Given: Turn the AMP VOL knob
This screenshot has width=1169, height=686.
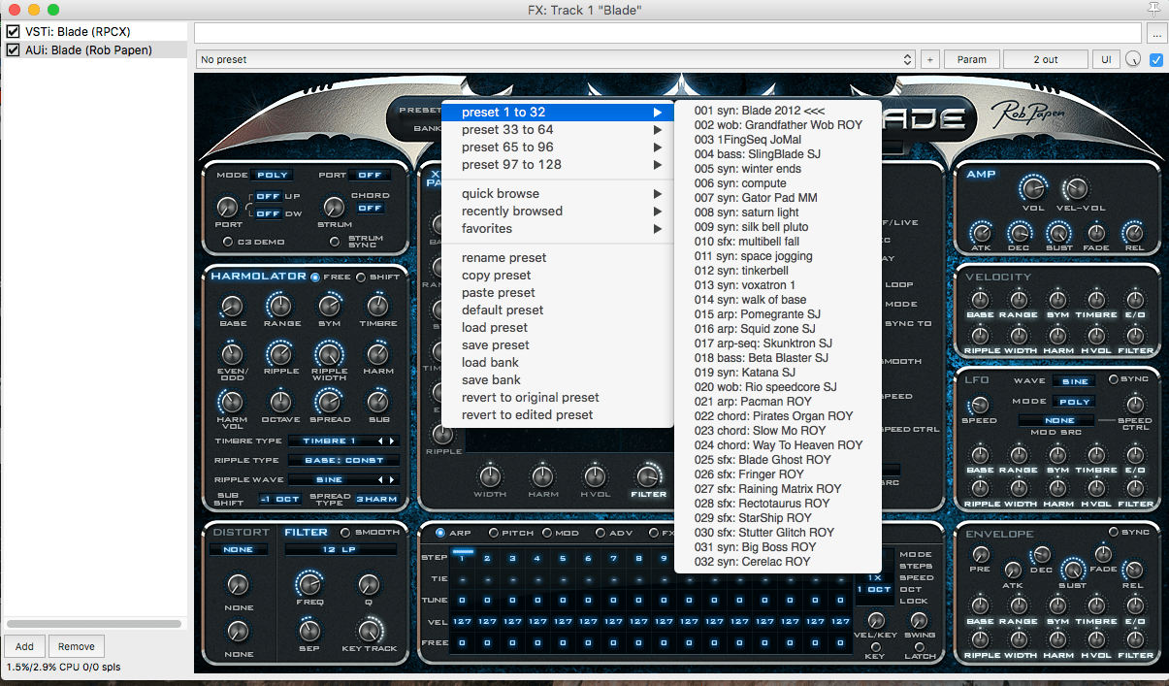Looking at the screenshot, I should pyautogui.click(x=1034, y=187).
